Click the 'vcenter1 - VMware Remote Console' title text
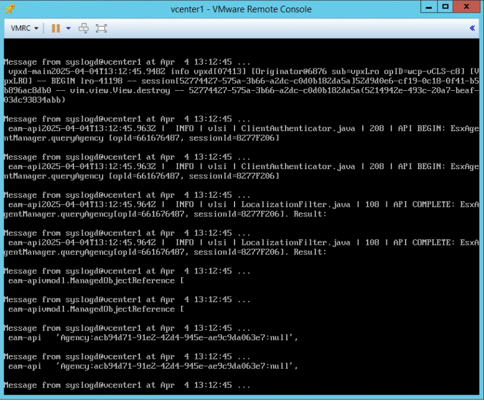484x401 pixels. point(241,9)
